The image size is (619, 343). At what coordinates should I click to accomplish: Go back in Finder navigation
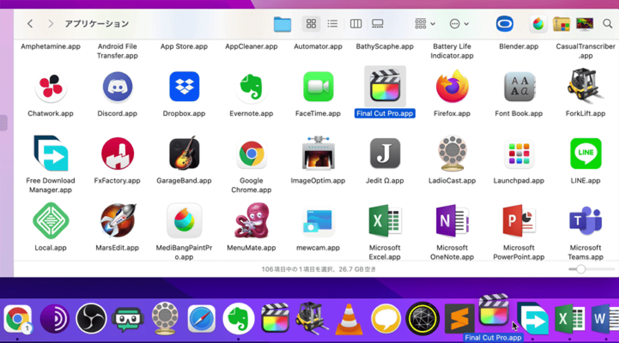point(30,23)
